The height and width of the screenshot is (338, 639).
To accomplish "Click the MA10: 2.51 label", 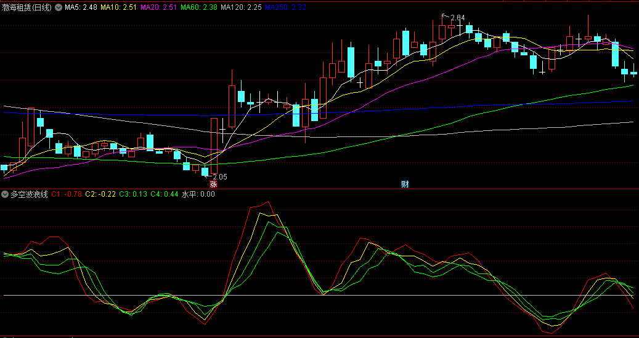I will tap(118, 7).
